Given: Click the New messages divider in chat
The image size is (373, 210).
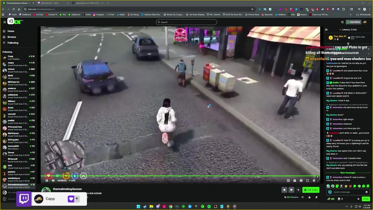Looking at the screenshot, I should (x=348, y=173).
